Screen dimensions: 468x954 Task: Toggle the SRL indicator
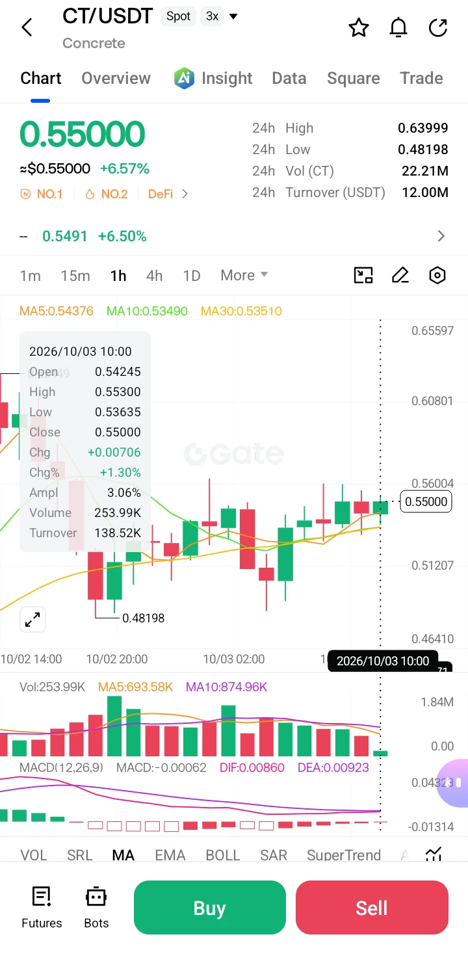pos(79,855)
